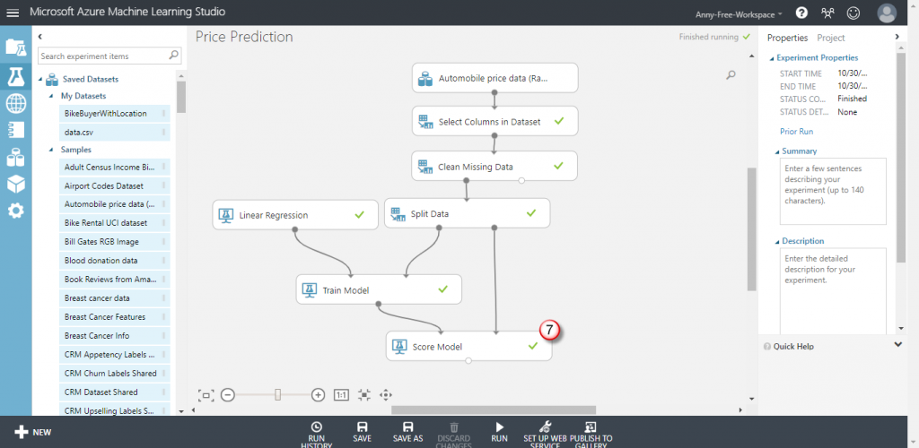Click the Score Model output port
The image size is (919, 448).
[x=468, y=361]
